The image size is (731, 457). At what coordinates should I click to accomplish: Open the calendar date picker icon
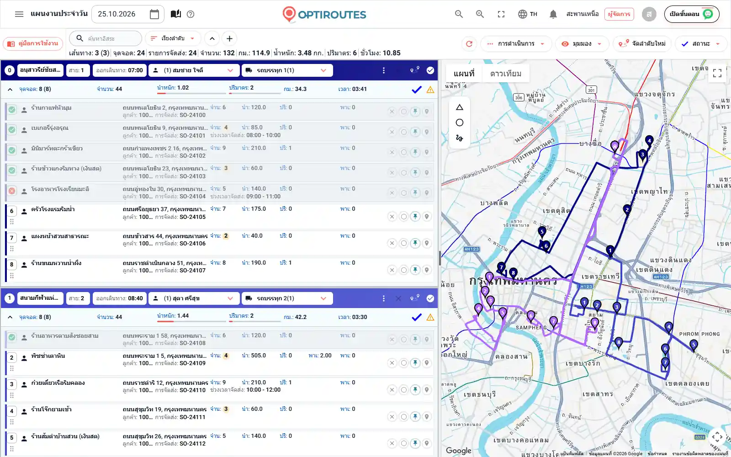tap(154, 14)
